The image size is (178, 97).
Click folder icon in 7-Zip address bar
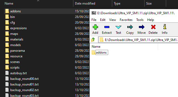[101, 40]
